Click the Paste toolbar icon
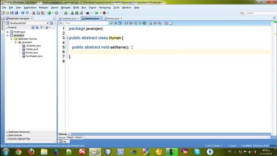Screen dimensions: 277x156 pos(43,13)
